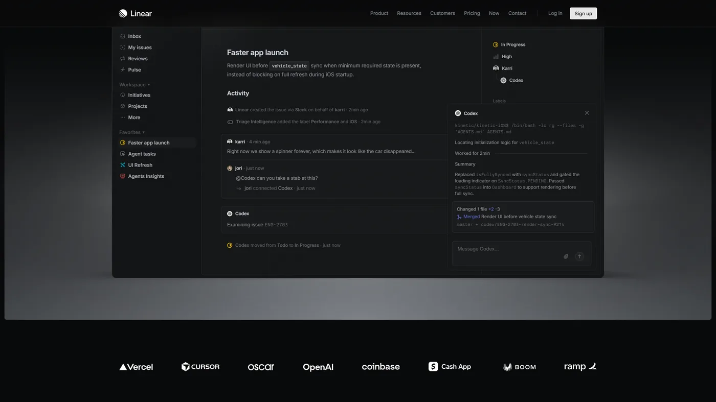The height and width of the screenshot is (402, 716).
Task: Click the @Codex mention in jori's reply
Action: tap(245, 178)
